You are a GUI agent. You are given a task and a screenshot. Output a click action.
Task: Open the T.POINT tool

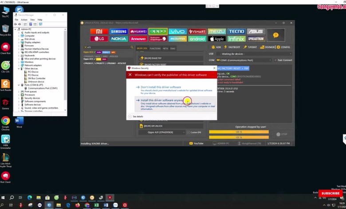(250, 47)
